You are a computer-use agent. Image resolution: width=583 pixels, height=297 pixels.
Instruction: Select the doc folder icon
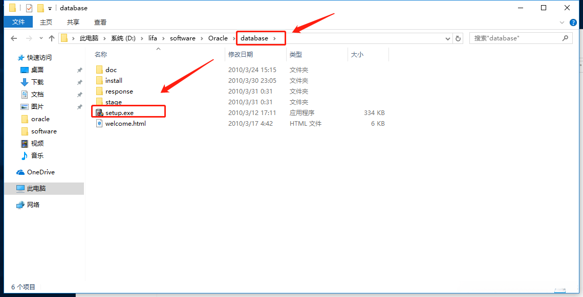[99, 70]
